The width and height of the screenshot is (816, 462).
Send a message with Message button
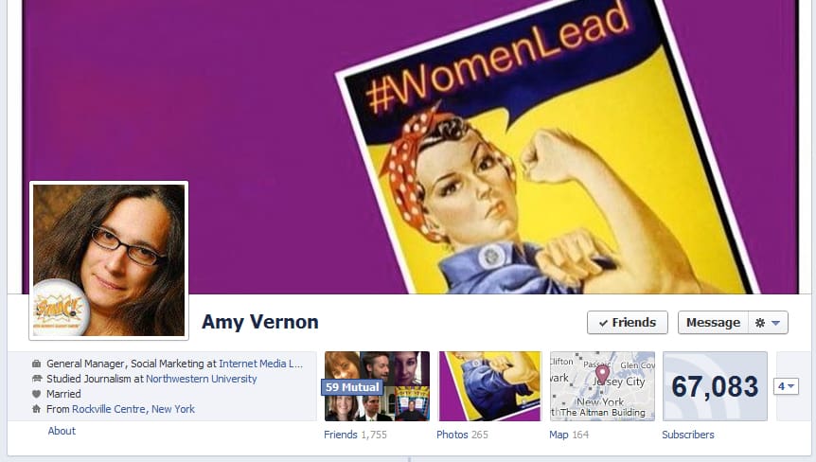point(713,323)
